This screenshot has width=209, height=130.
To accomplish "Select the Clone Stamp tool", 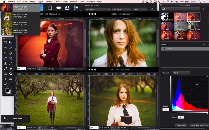I will 5,63.
